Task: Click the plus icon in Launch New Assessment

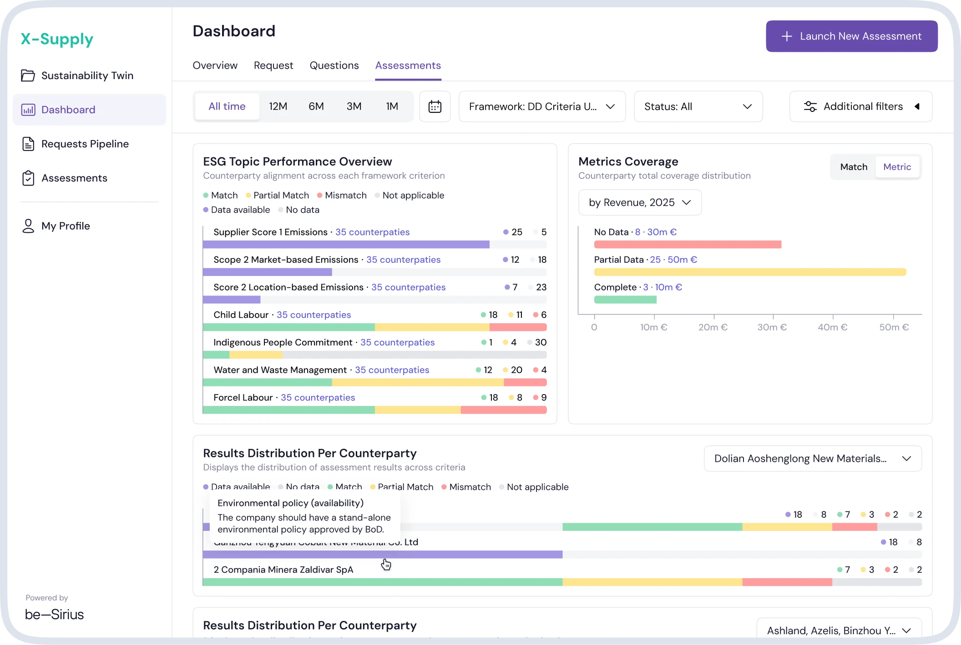Action: [x=787, y=36]
